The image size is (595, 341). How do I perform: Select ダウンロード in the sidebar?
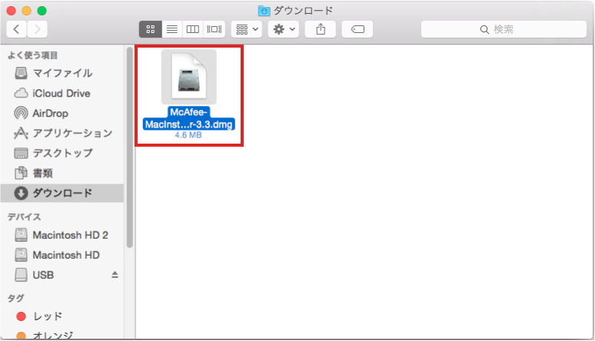[61, 193]
